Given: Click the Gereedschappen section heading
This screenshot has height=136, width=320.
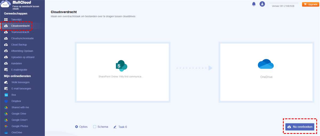Looking at the screenshot, I should (x=15, y=13).
